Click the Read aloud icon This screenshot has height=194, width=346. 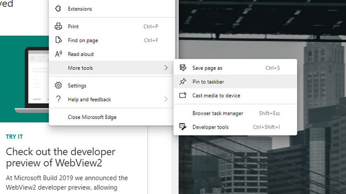click(58, 54)
